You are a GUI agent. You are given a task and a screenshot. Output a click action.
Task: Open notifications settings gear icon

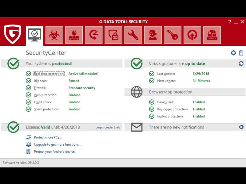pyautogui.click(x=241, y=127)
